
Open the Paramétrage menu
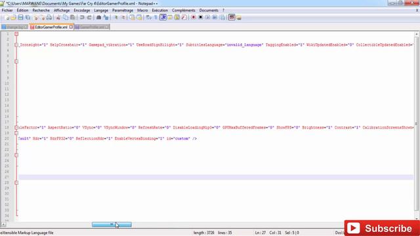point(123,10)
